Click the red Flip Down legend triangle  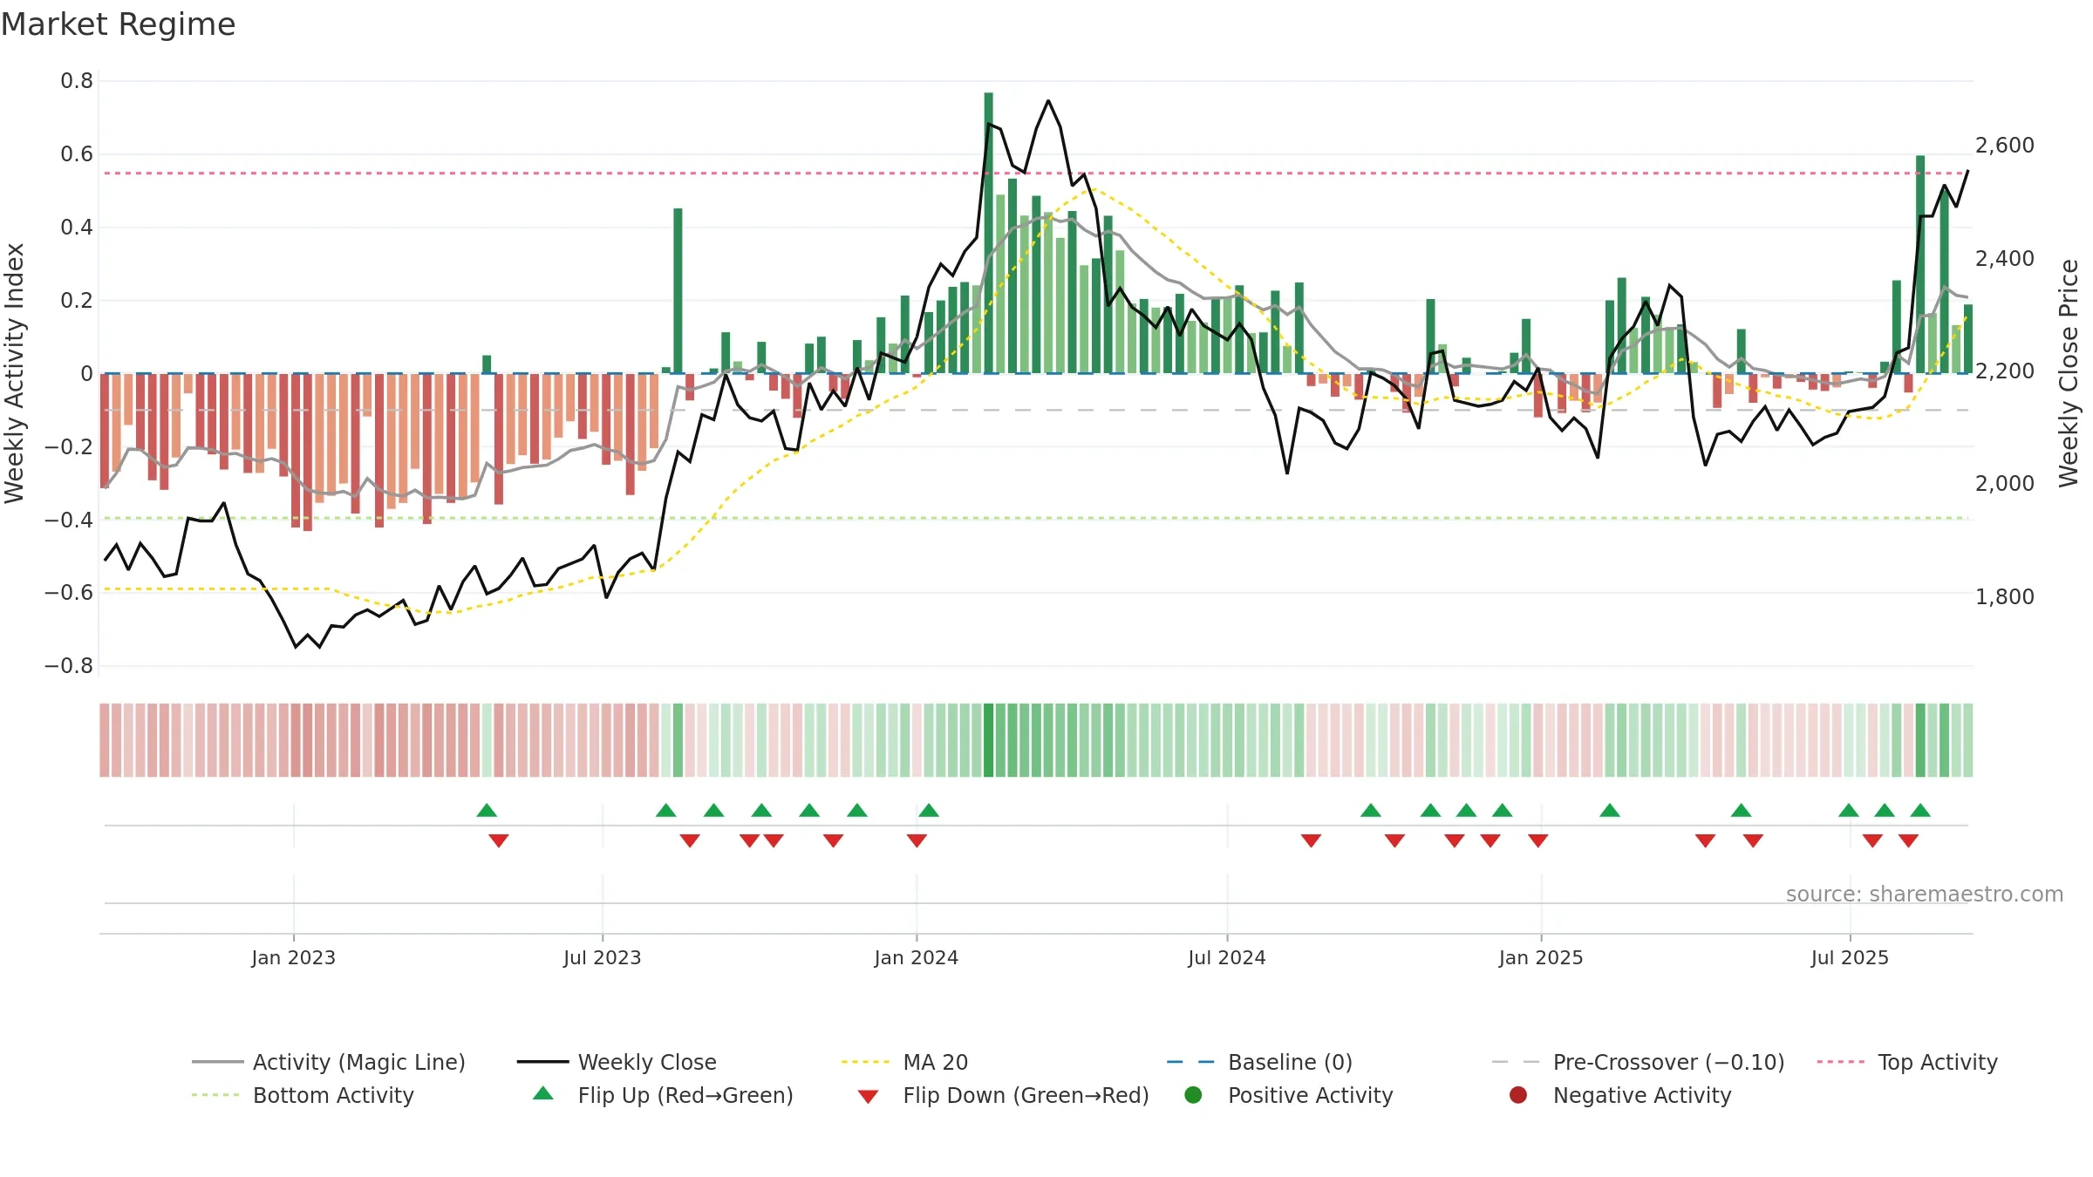868,1097
